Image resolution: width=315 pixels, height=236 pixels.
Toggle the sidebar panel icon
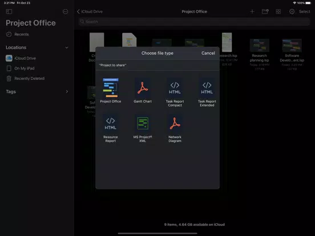(x=9, y=11)
